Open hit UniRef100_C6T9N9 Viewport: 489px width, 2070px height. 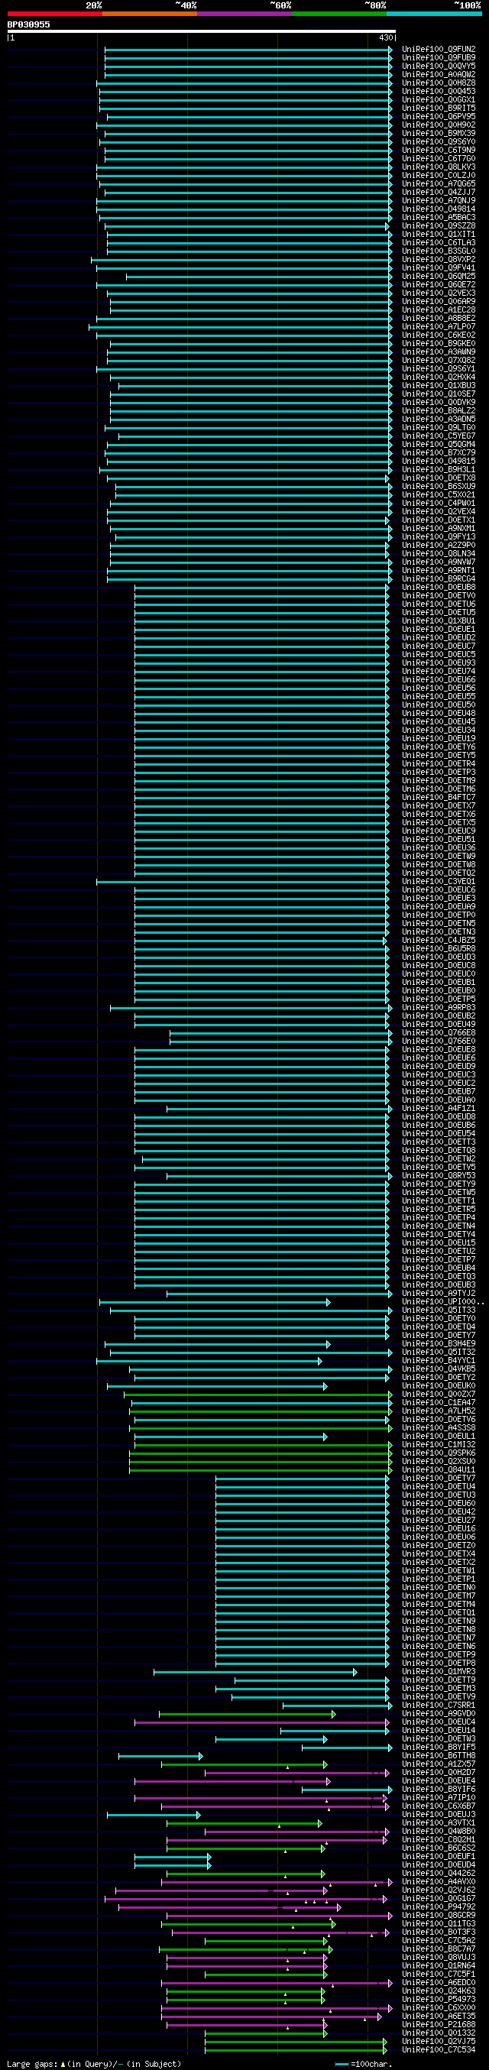coord(439,151)
